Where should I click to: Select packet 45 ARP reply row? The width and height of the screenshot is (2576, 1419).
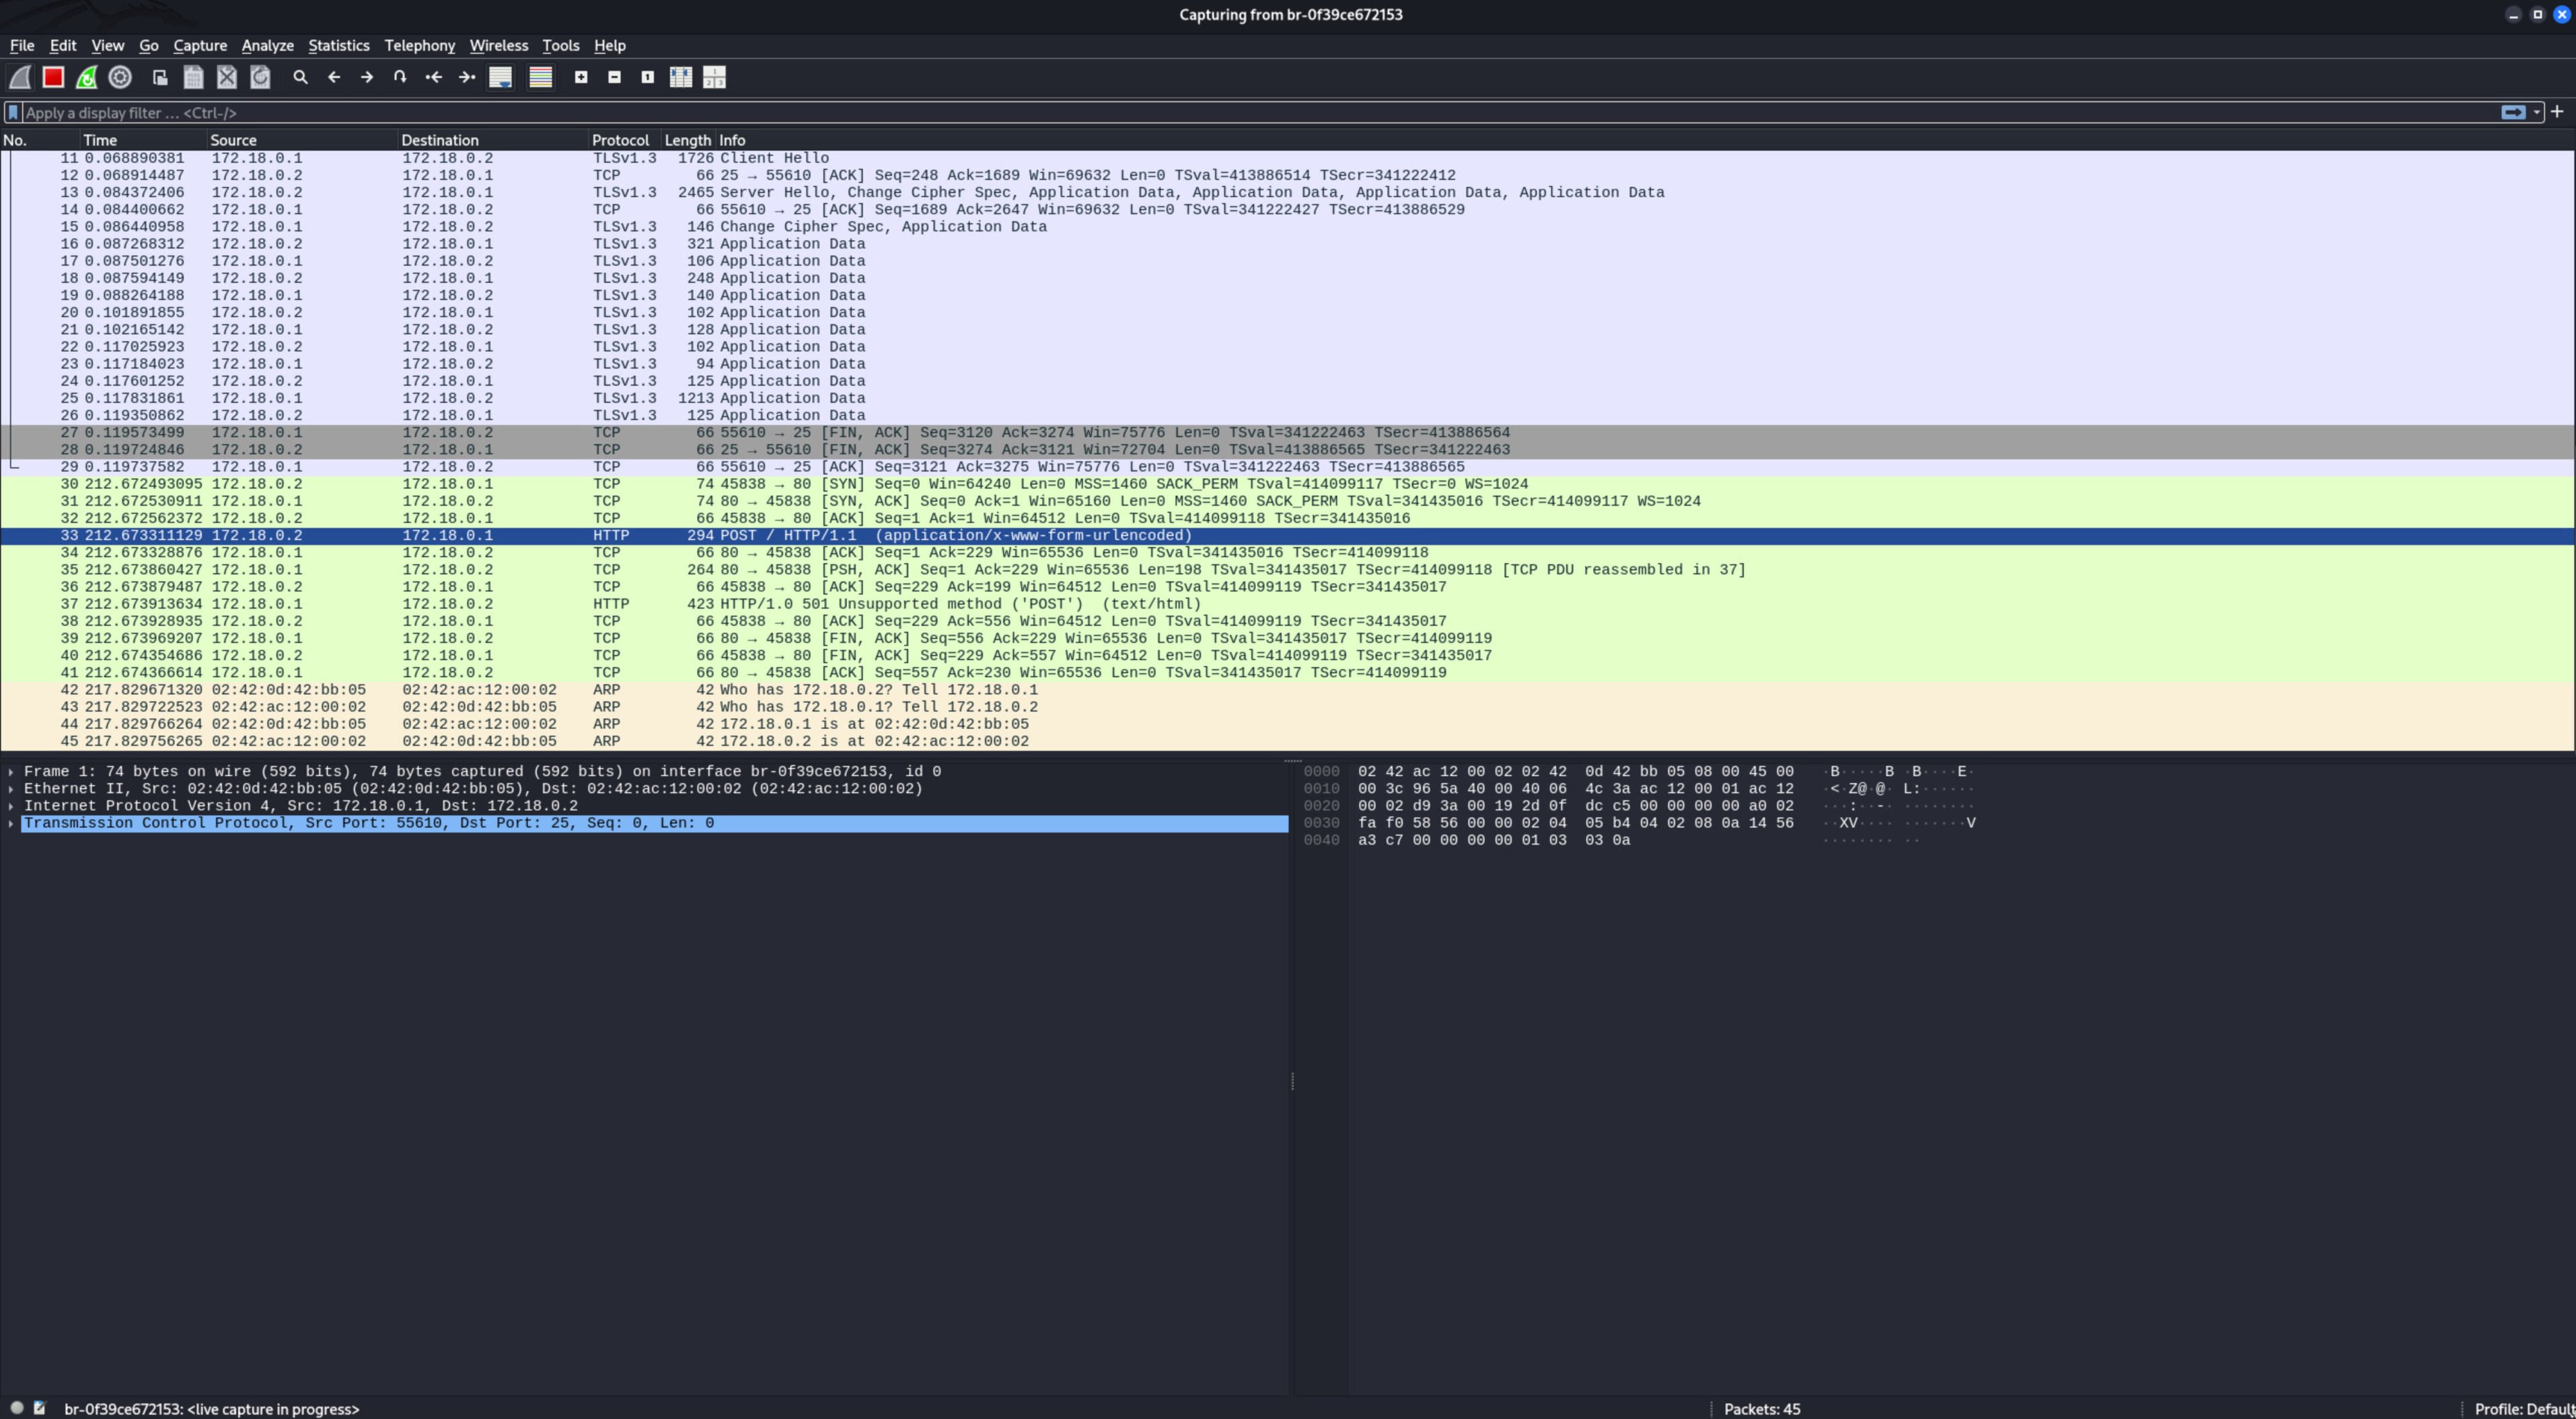pos(1288,742)
